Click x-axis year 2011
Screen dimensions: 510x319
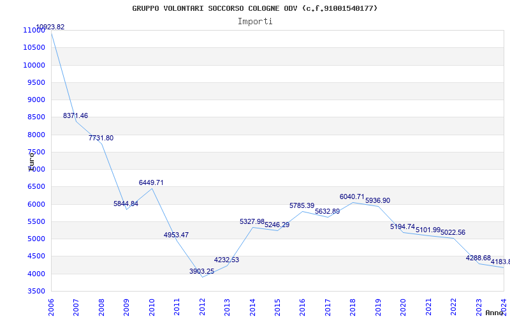177,307
